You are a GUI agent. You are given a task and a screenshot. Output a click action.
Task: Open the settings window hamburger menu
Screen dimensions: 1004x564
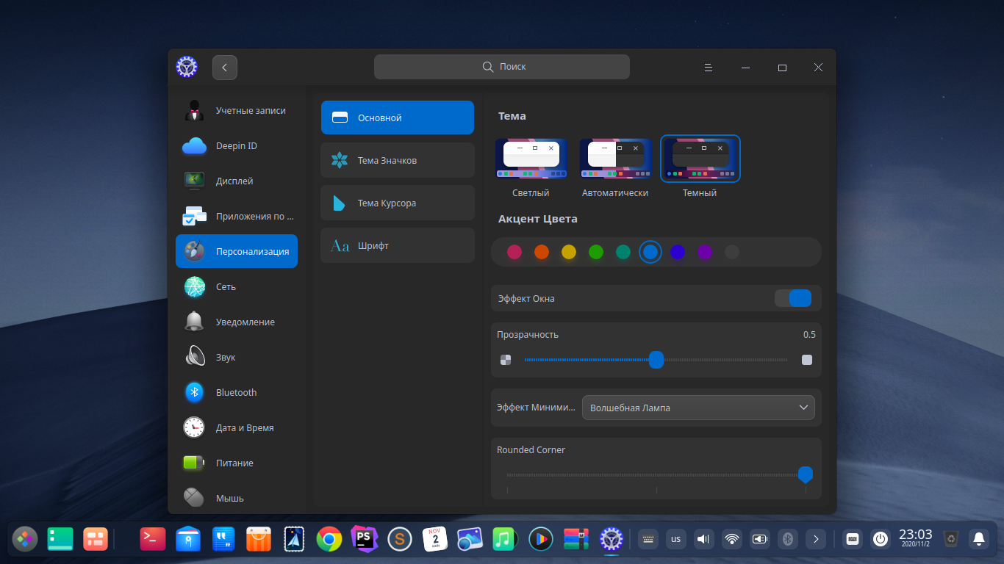[x=709, y=67]
